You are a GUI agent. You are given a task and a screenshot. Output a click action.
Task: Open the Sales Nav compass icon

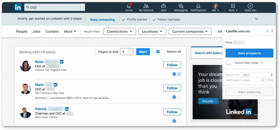250,6
